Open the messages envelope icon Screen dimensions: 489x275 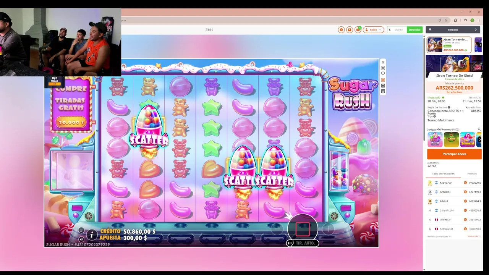coord(358,30)
